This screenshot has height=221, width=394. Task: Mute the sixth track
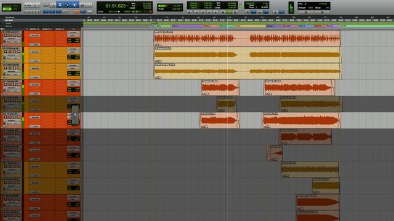pos(18,117)
